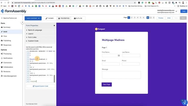Select the Multipage Madness form title
This screenshot has width=188, height=106.
pyautogui.click(x=113, y=40)
